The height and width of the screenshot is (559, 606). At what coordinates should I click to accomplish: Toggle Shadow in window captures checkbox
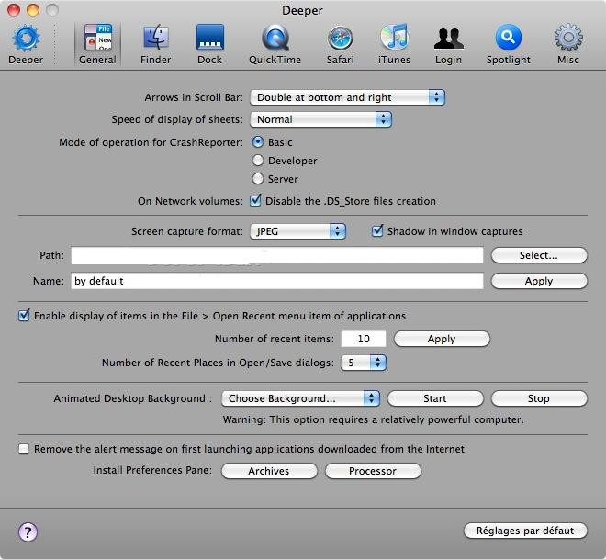pyautogui.click(x=376, y=231)
